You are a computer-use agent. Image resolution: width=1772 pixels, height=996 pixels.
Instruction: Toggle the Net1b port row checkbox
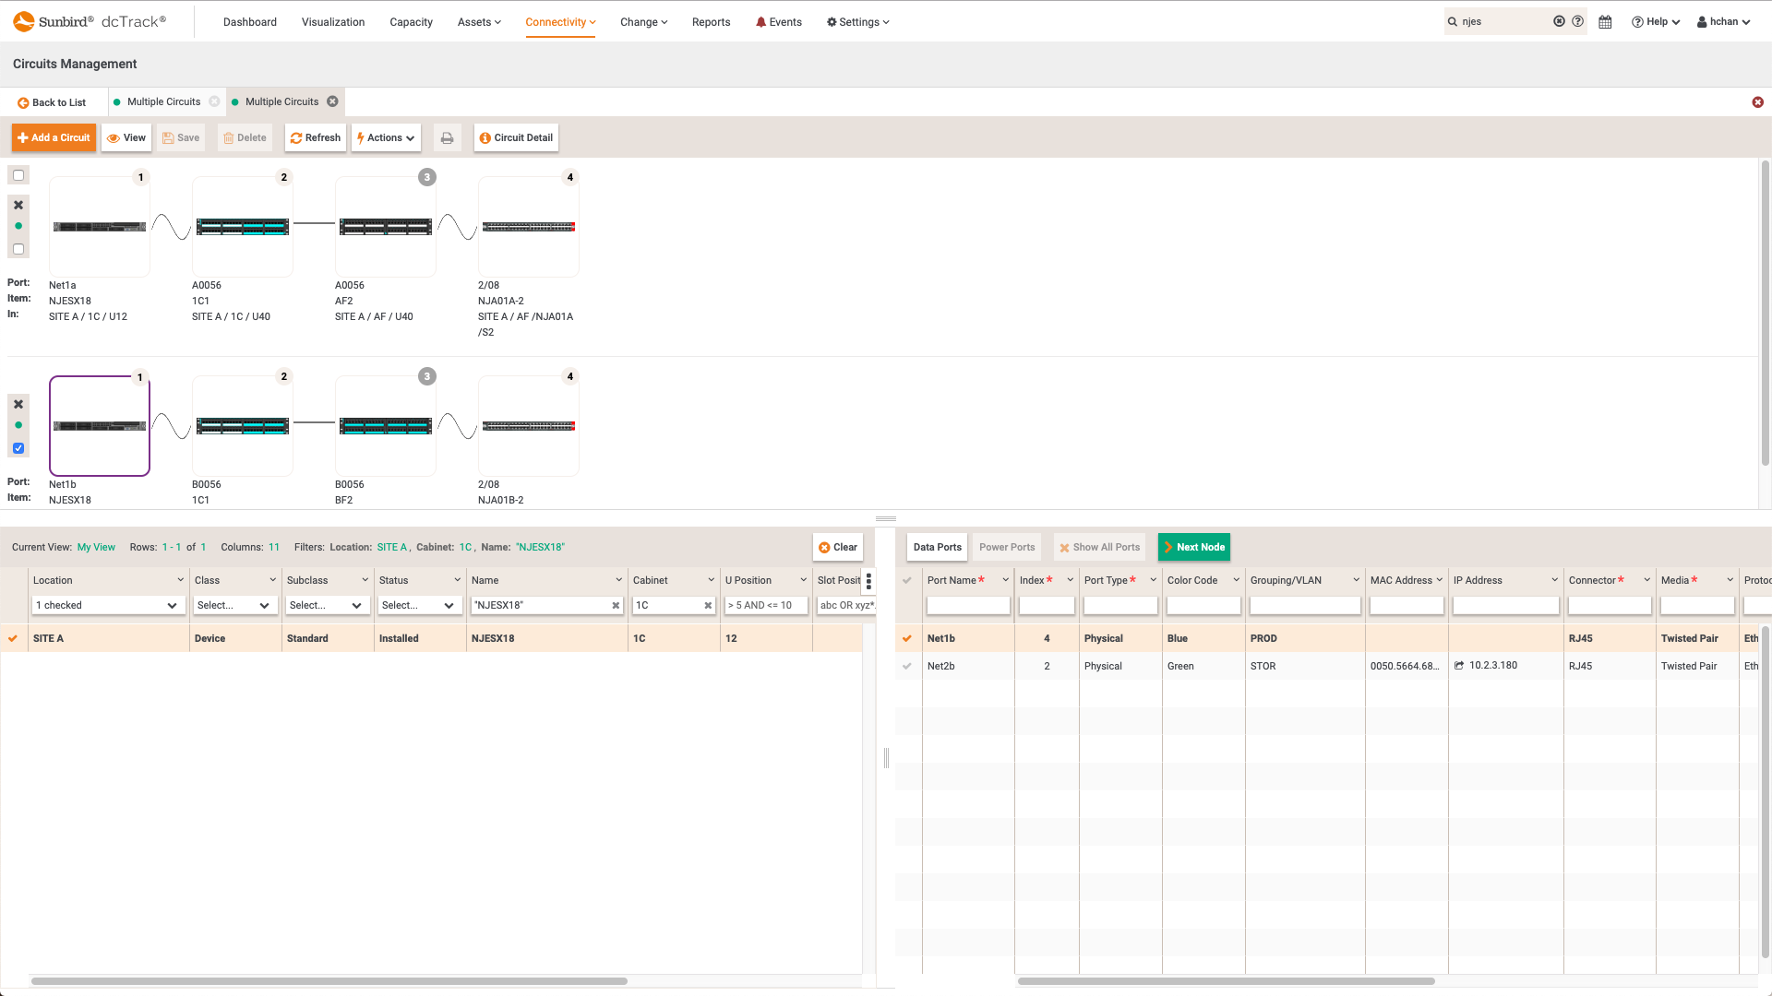click(x=906, y=637)
